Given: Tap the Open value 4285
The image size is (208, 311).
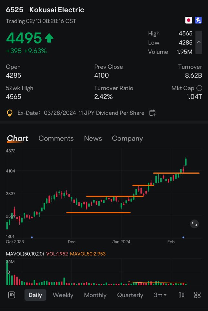Looking at the screenshot, I should pyautogui.click(x=14, y=75).
